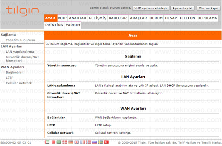Click the orange 'Ayar' page header
Image resolution: width=222 pixels, height=146 pixels.
point(133,35)
